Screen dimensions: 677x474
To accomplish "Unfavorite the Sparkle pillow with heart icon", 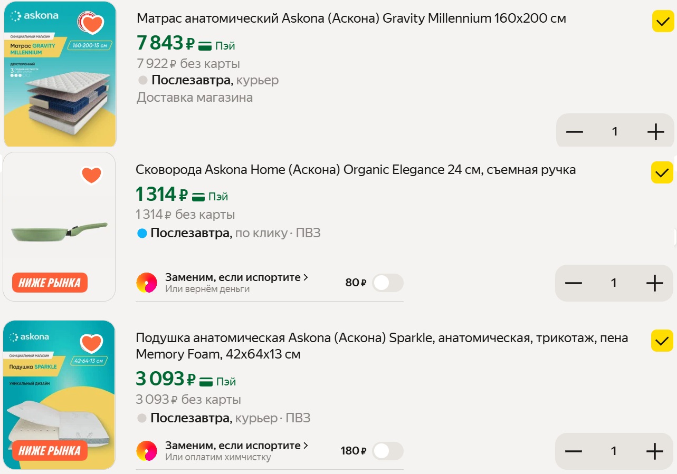I will pyautogui.click(x=91, y=343).
